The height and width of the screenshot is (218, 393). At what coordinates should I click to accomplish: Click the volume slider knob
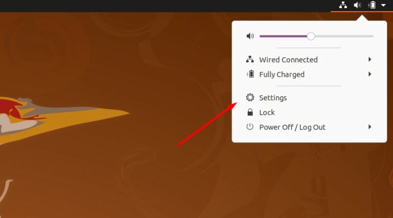click(x=311, y=36)
